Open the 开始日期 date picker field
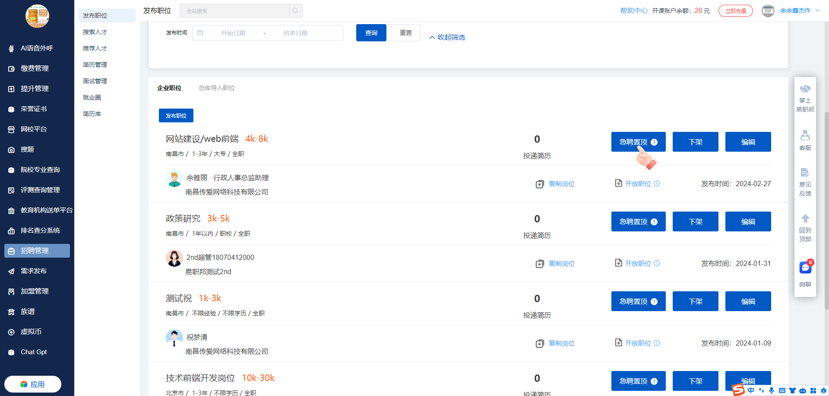829x396 pixels. coord(233,33)
